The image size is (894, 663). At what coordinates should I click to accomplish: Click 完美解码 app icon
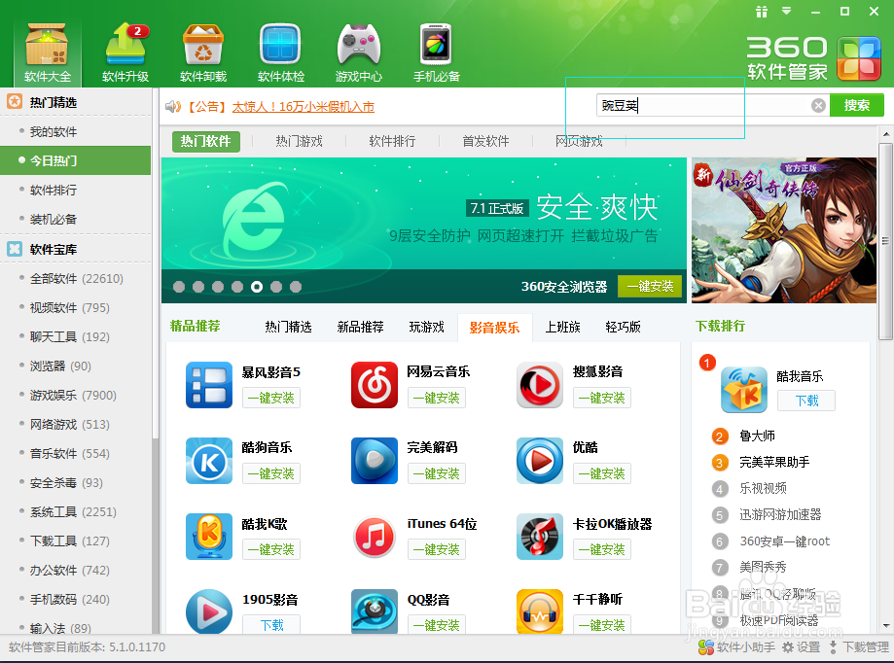tap(374, 461)
